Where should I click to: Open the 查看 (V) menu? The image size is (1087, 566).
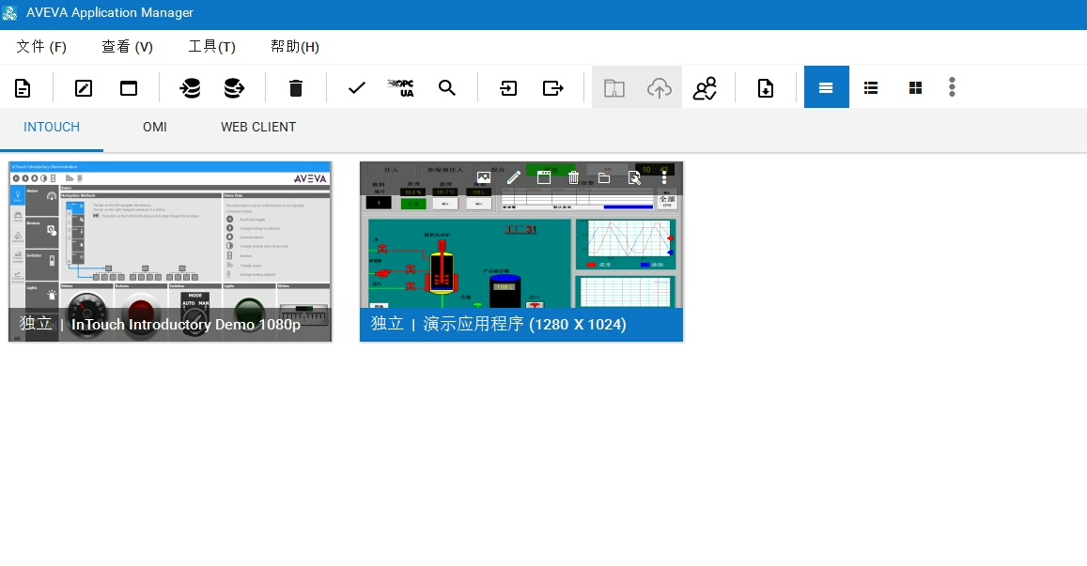128,46
